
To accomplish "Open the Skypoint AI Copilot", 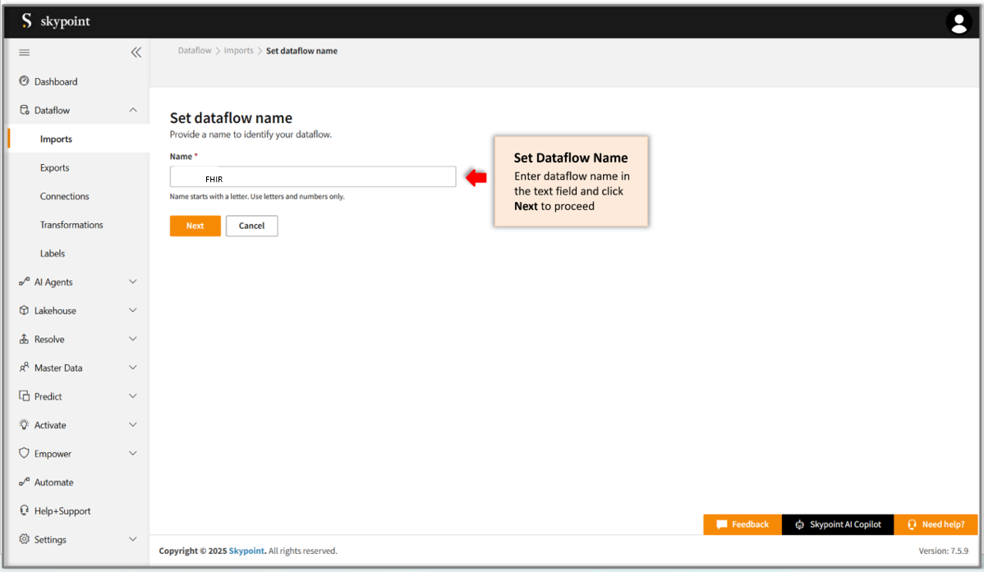I will click(x=837, y=524).
